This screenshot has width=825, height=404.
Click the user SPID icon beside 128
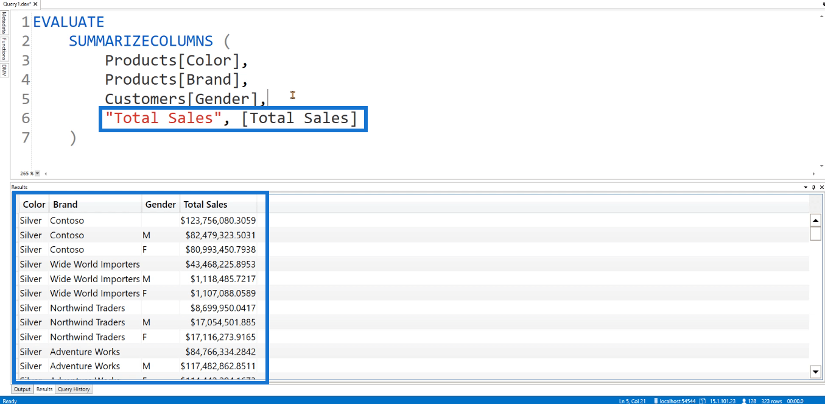pyautogui.click(x=743, y=400)
